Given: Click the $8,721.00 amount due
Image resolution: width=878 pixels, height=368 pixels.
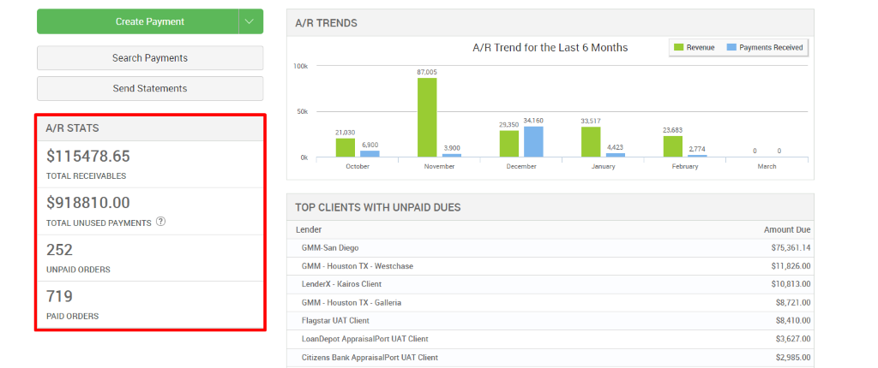Looking at the screenshot, I should 792,303.
